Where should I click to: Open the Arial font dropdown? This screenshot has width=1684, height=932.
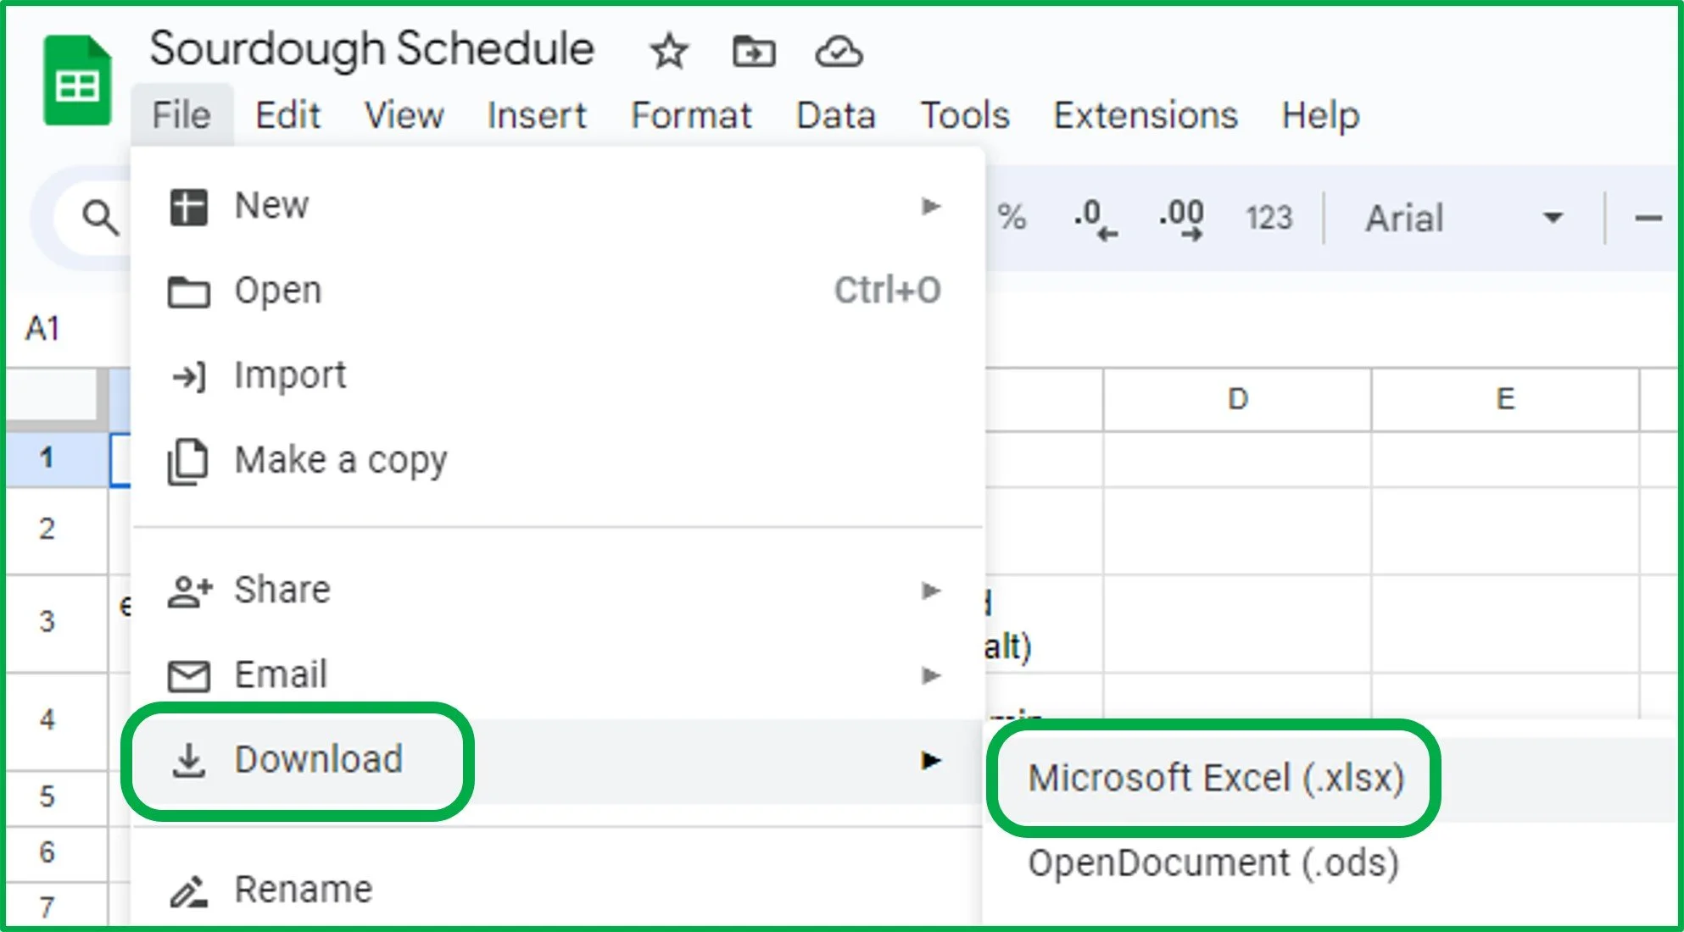click(x=1464, y=218)
